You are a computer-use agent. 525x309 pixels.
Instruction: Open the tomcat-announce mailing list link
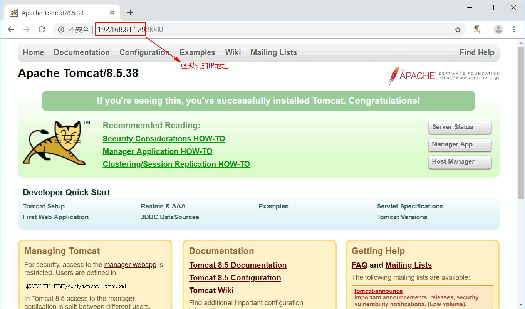click(x=379, y=291)
